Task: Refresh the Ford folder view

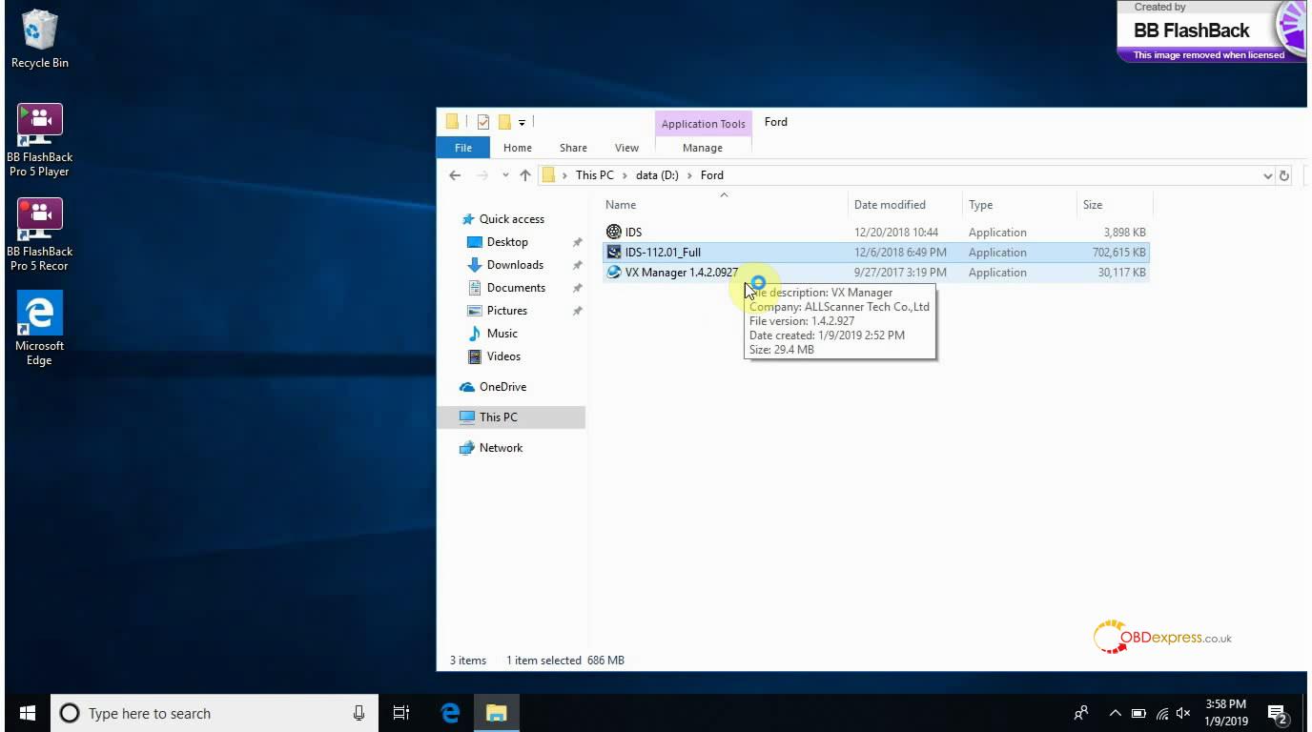Action: click(x=1284, y=175)
